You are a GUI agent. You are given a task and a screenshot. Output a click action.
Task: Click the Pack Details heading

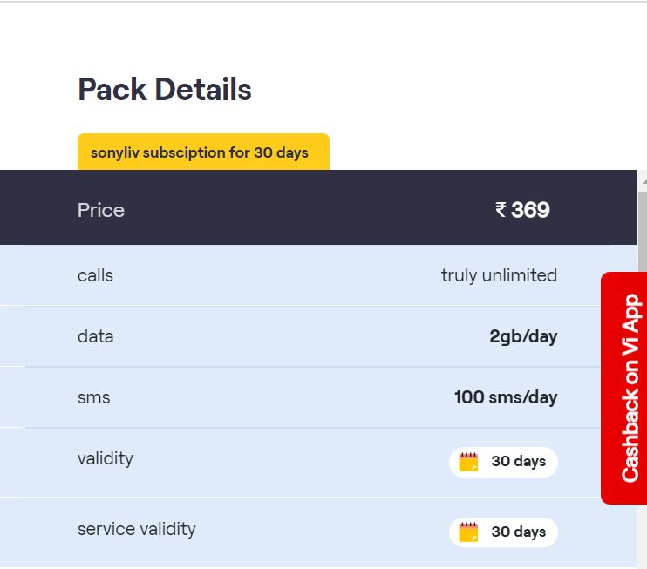click(x=165, y=90)
